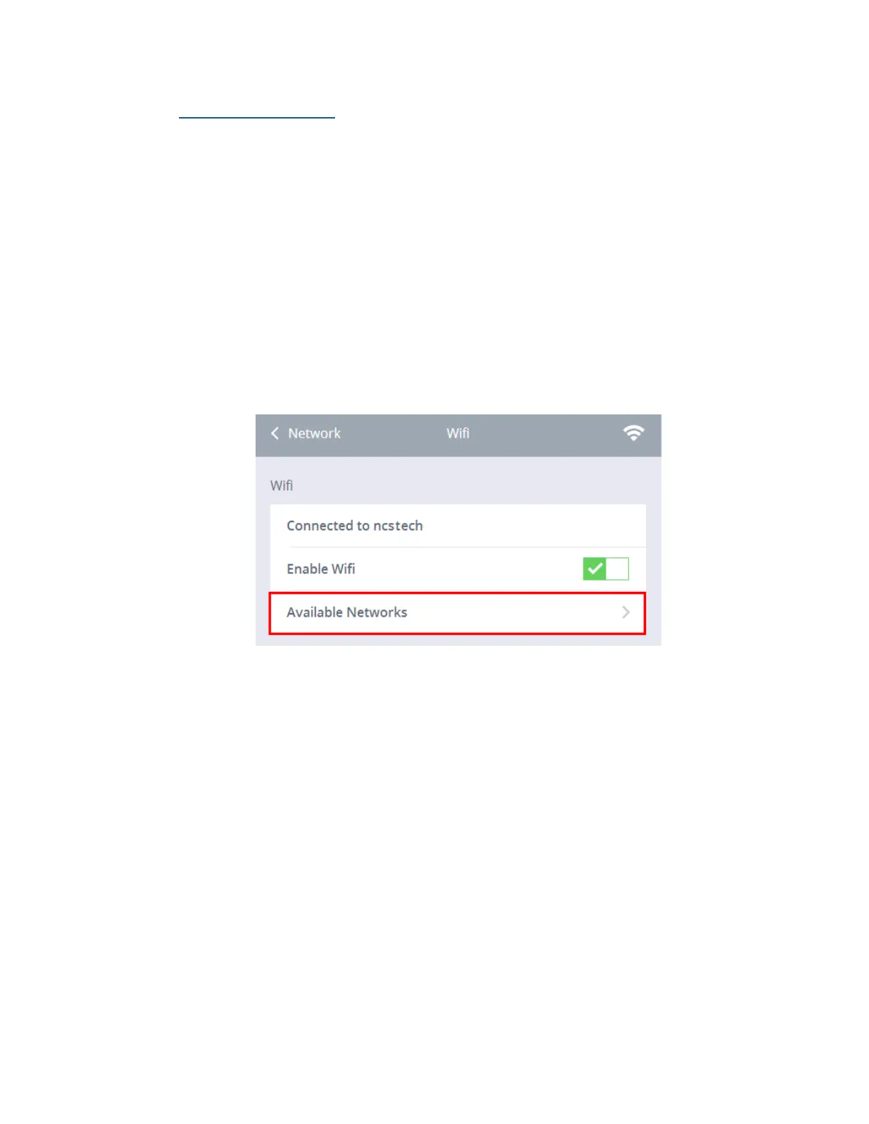The width and height of the screenshot is (869, 1124).
Task: Click the Network text in header
Action: [315, 433]
